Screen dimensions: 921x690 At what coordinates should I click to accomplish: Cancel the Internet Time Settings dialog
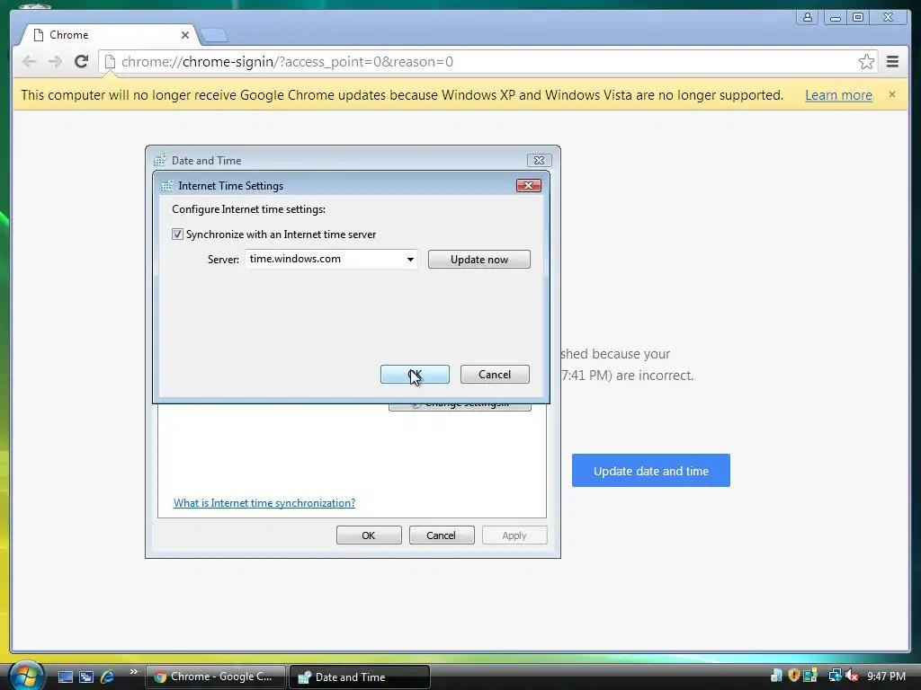[x=495, y=375]
